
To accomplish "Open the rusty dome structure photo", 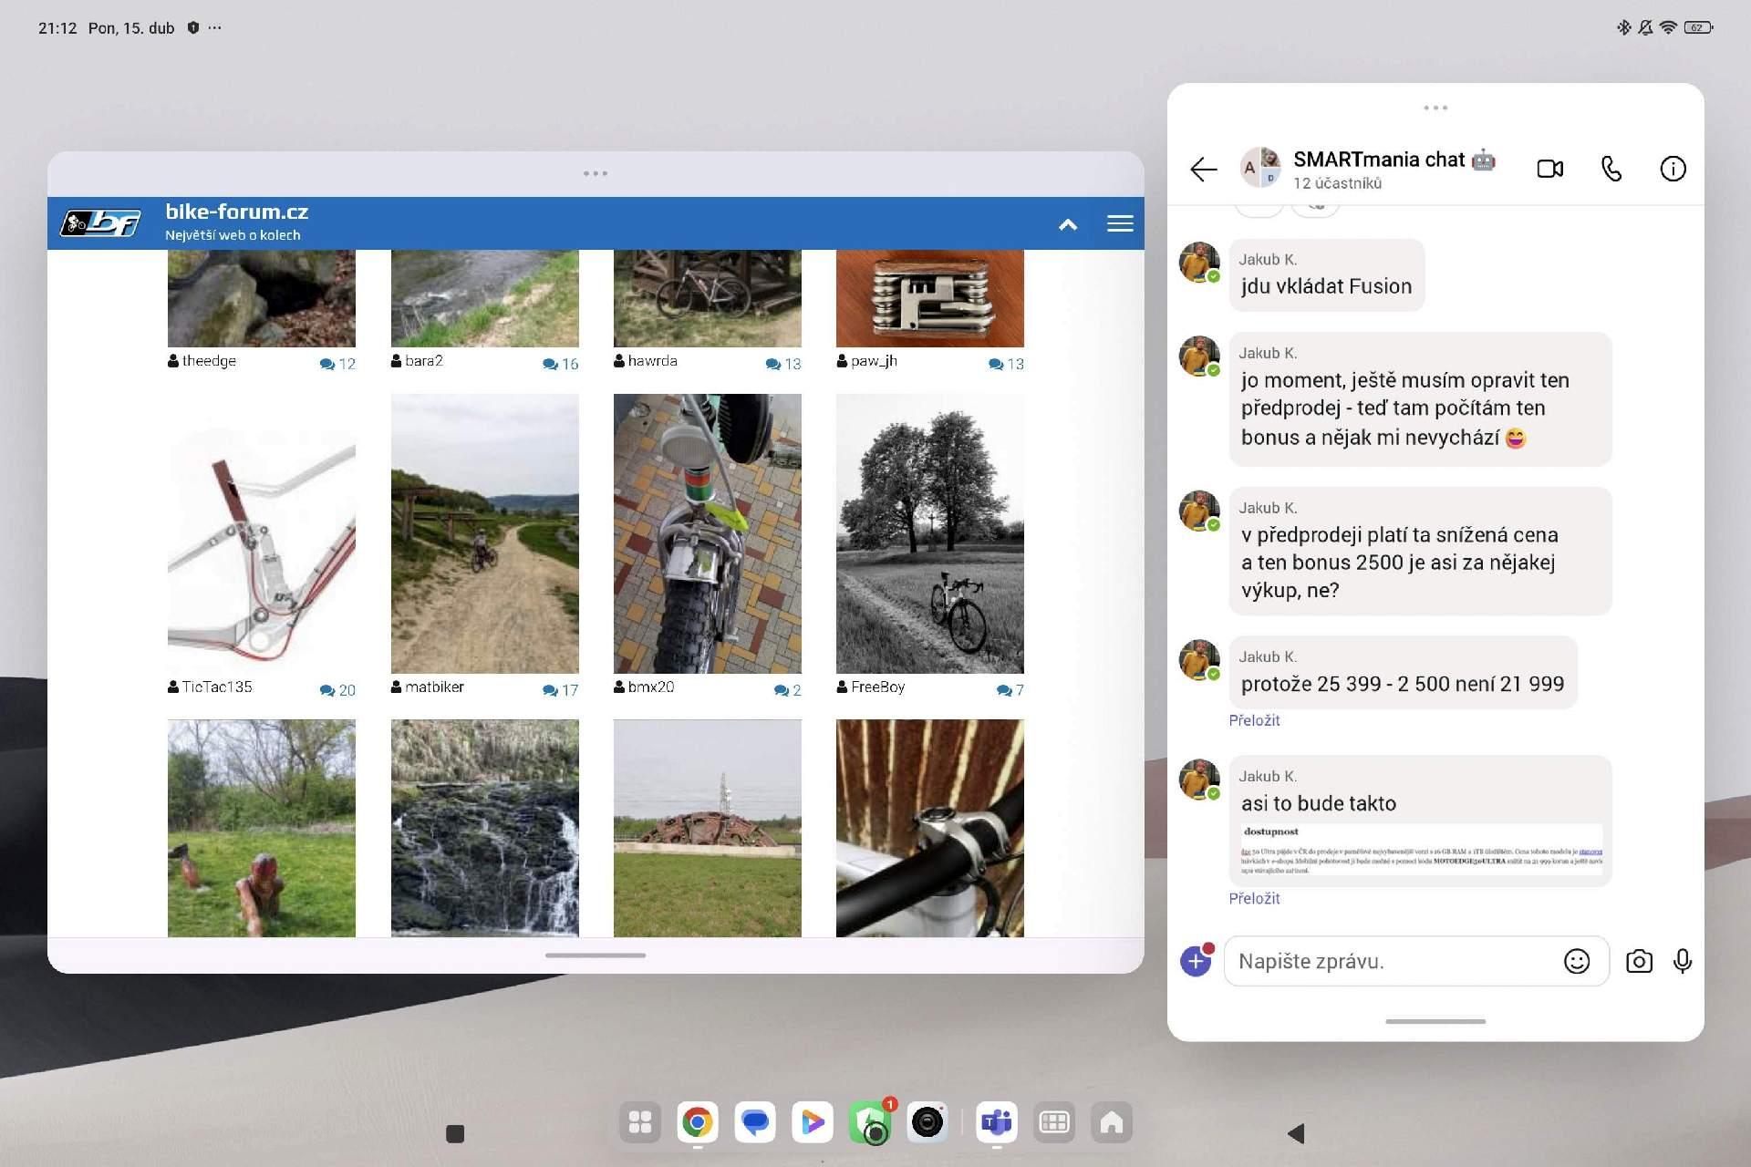I will point(708,828).
